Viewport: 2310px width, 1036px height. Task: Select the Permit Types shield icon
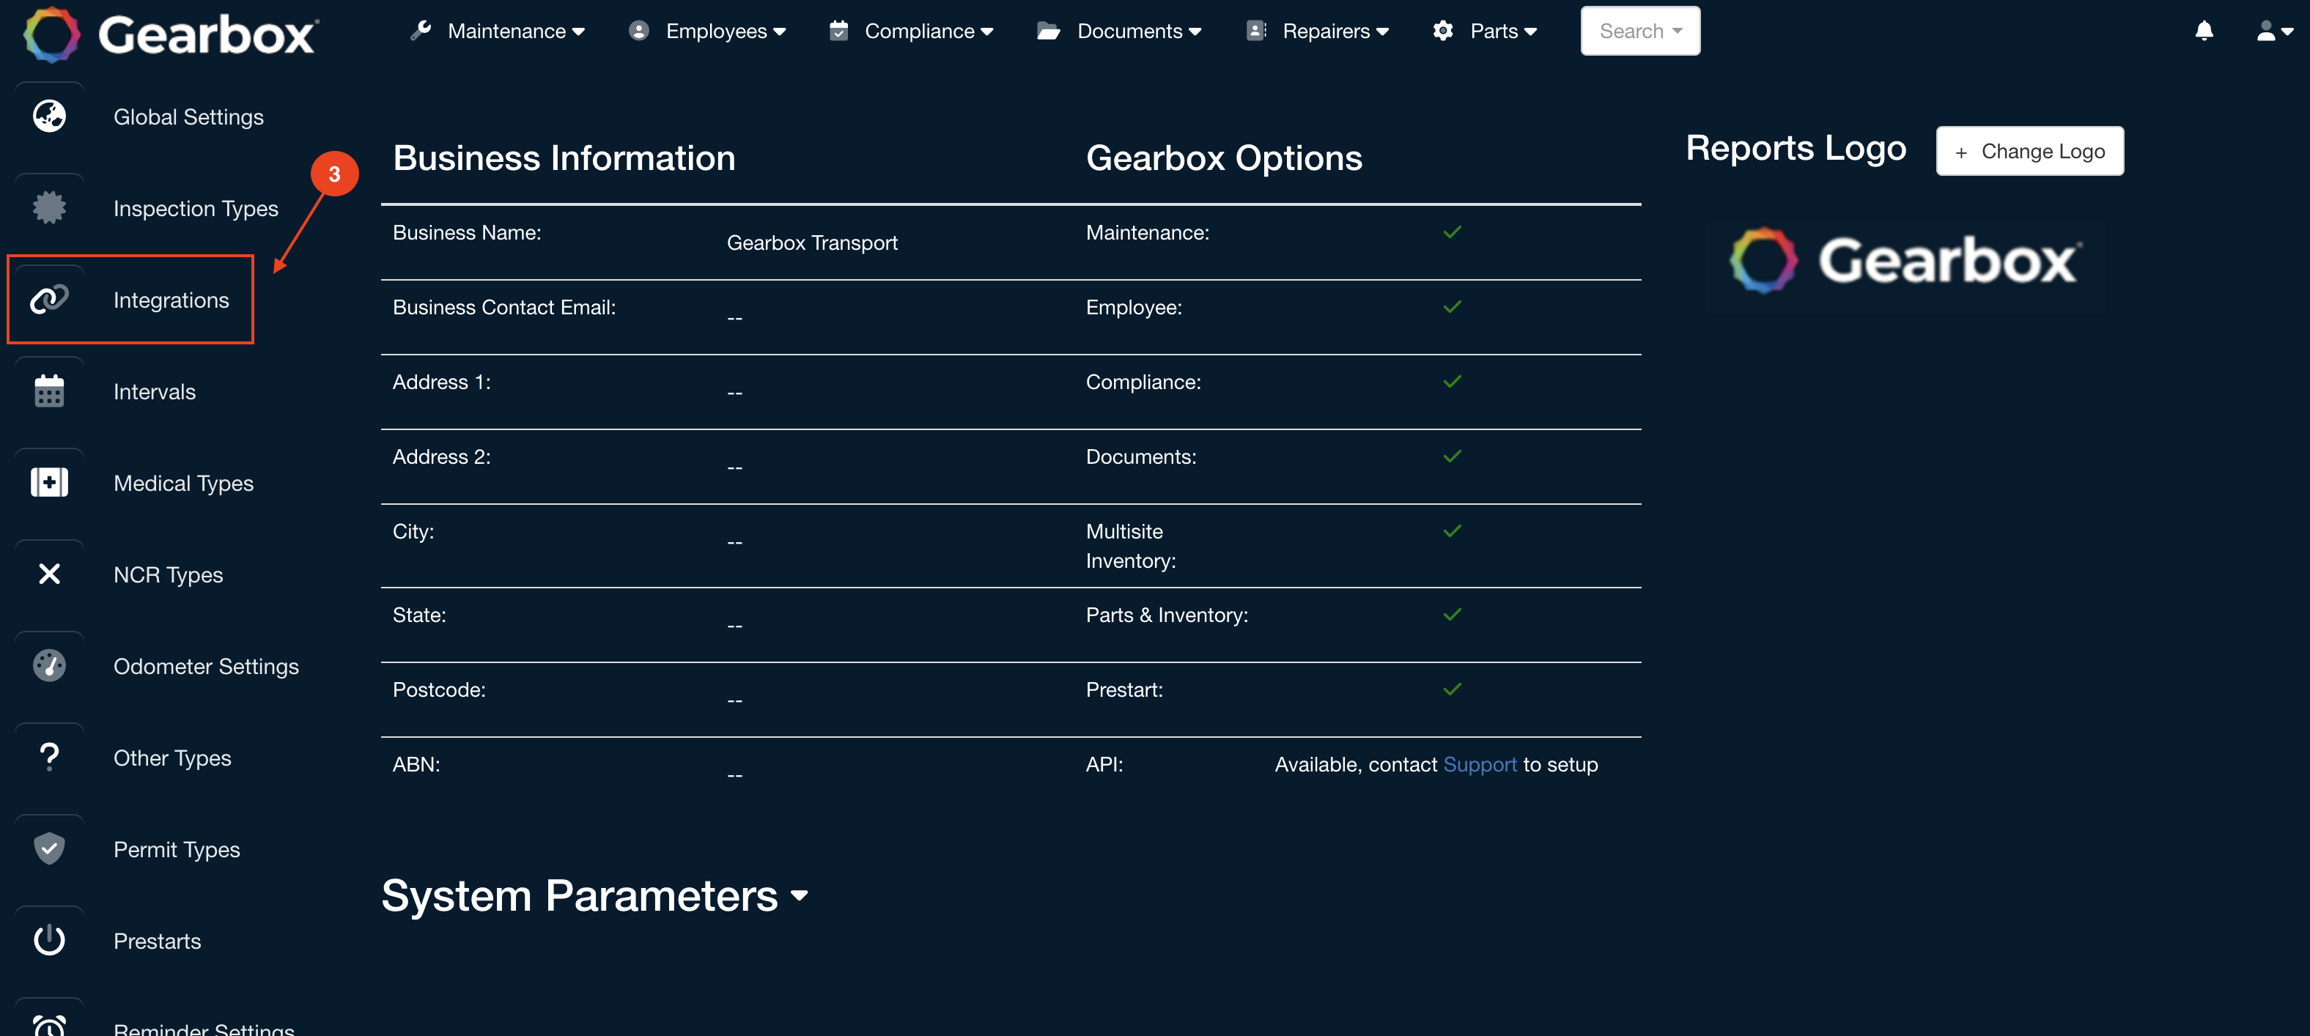49,848
